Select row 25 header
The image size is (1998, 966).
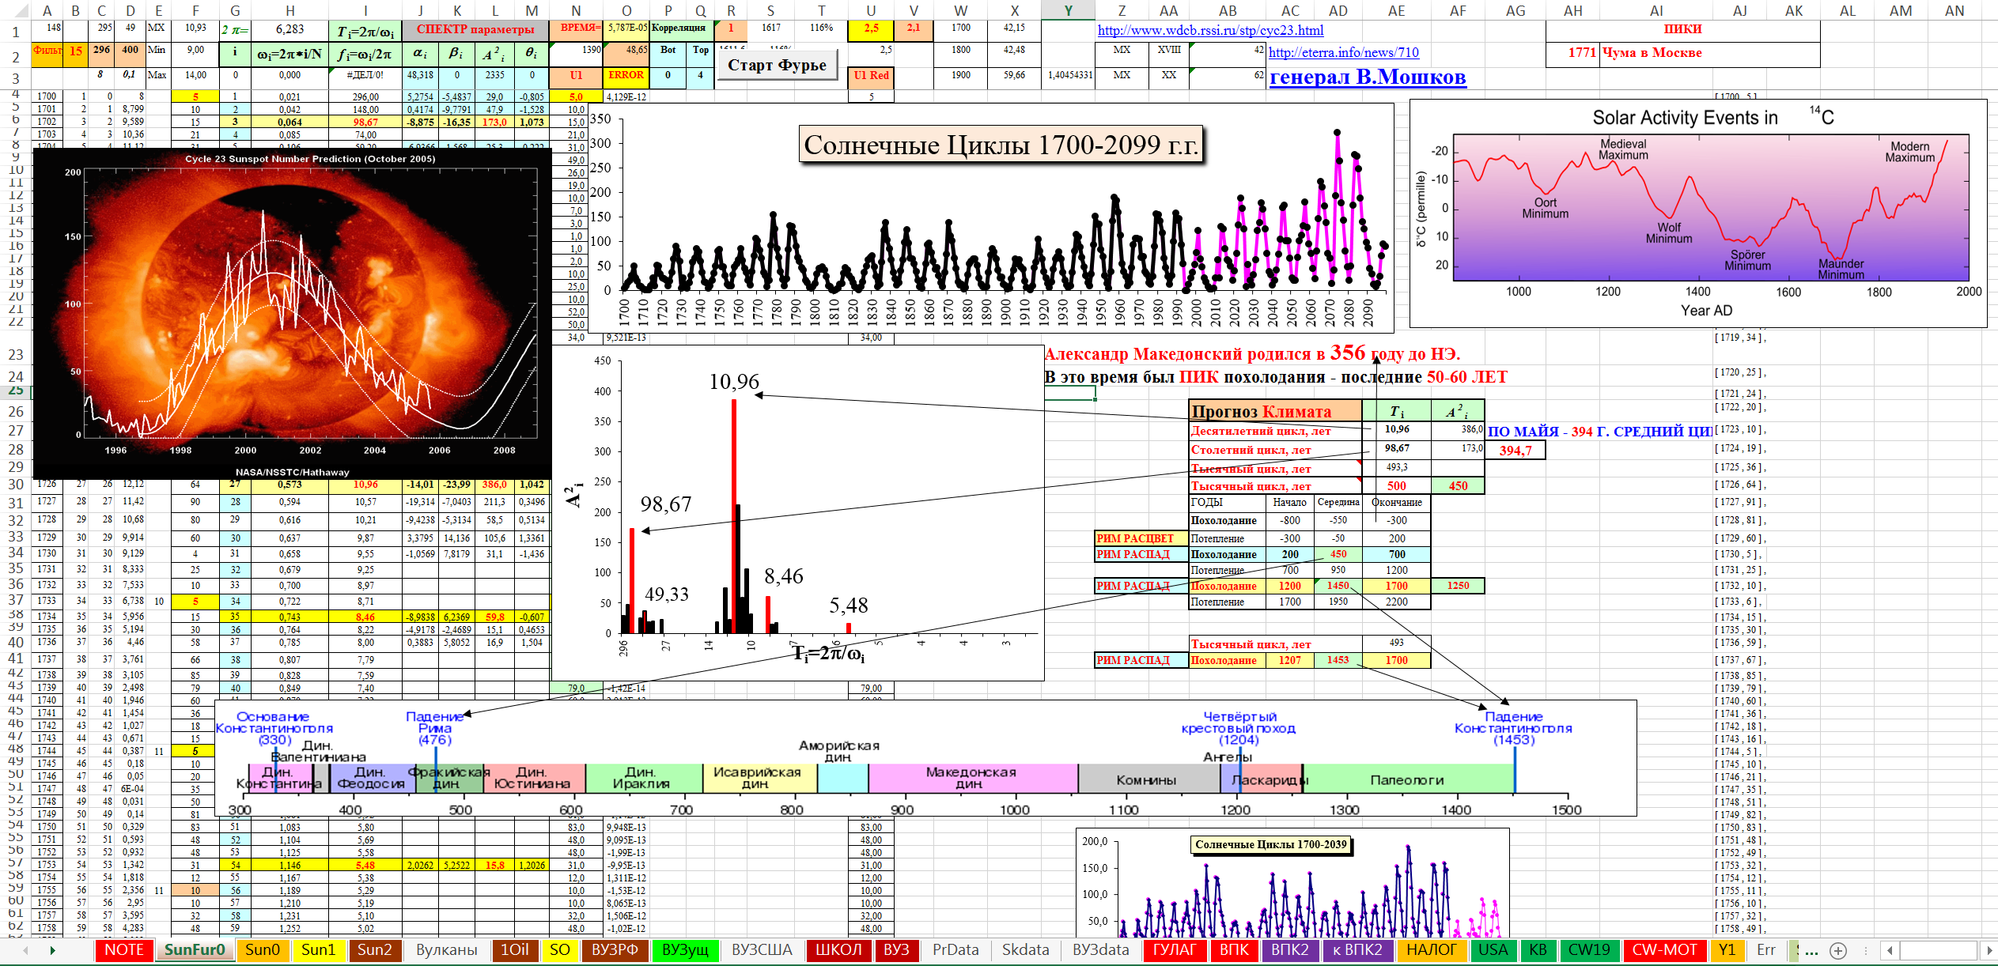click(16, 391)
